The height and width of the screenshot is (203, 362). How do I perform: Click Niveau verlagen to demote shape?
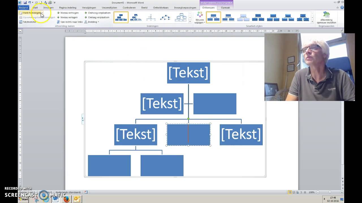67,17
